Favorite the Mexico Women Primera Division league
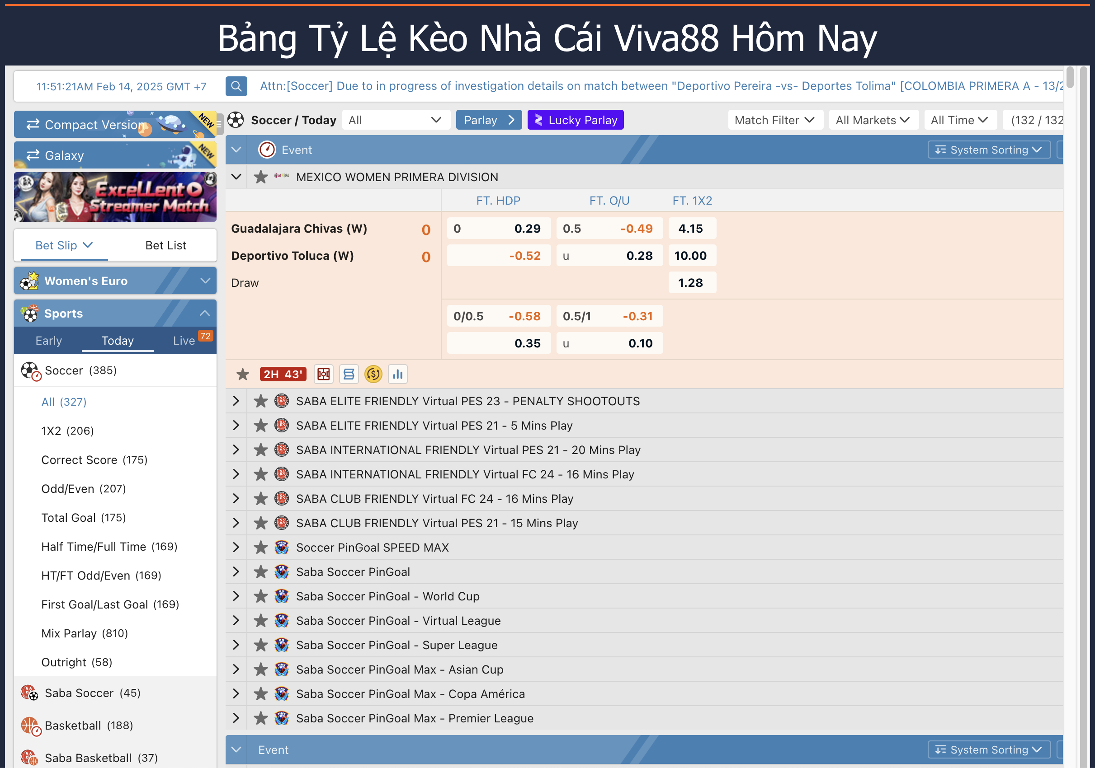1095x768 pixels. tap(260, 177)
